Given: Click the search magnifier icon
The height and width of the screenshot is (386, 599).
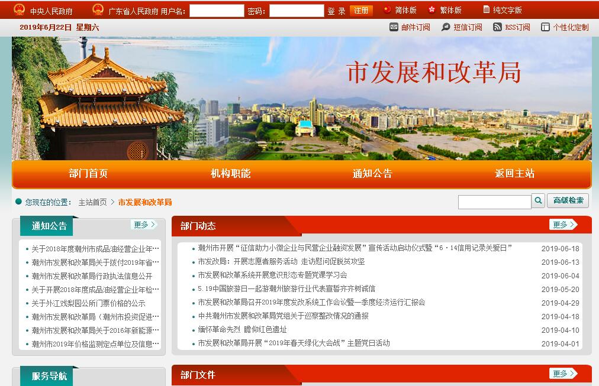Looking at the screenshot, I should 538,201.
